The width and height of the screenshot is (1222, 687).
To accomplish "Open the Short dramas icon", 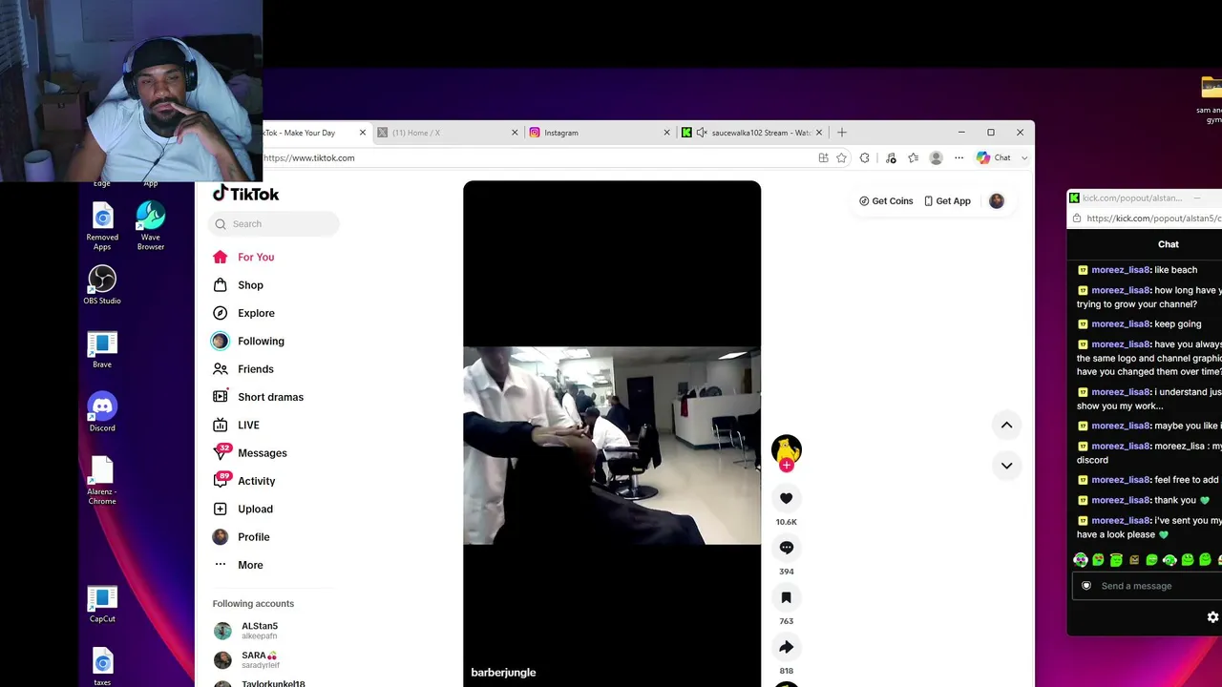I will pyautogui.click(x=221, y=397).
